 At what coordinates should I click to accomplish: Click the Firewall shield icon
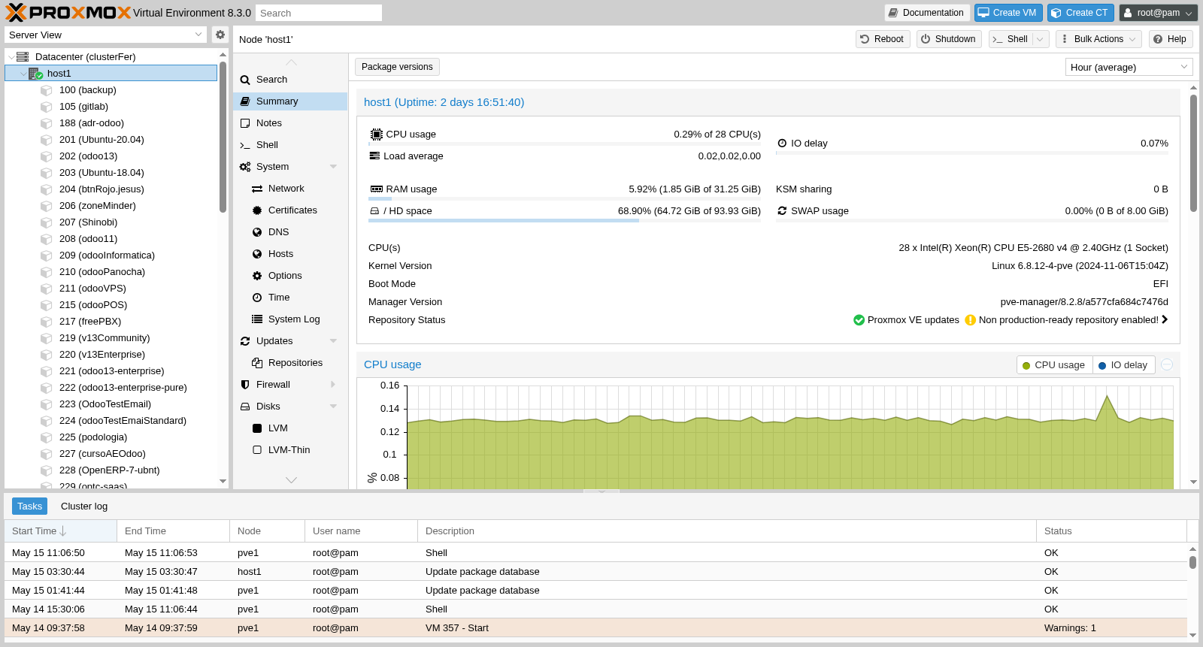pos(245,385)
